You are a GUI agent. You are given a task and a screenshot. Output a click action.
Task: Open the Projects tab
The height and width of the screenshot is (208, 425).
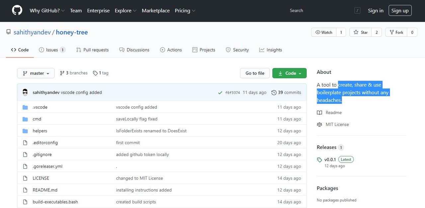point(204,50)
